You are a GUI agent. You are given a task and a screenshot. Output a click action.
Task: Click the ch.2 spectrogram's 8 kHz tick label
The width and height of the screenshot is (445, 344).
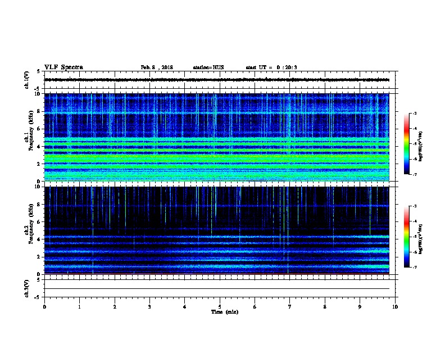tap(39, 205)
